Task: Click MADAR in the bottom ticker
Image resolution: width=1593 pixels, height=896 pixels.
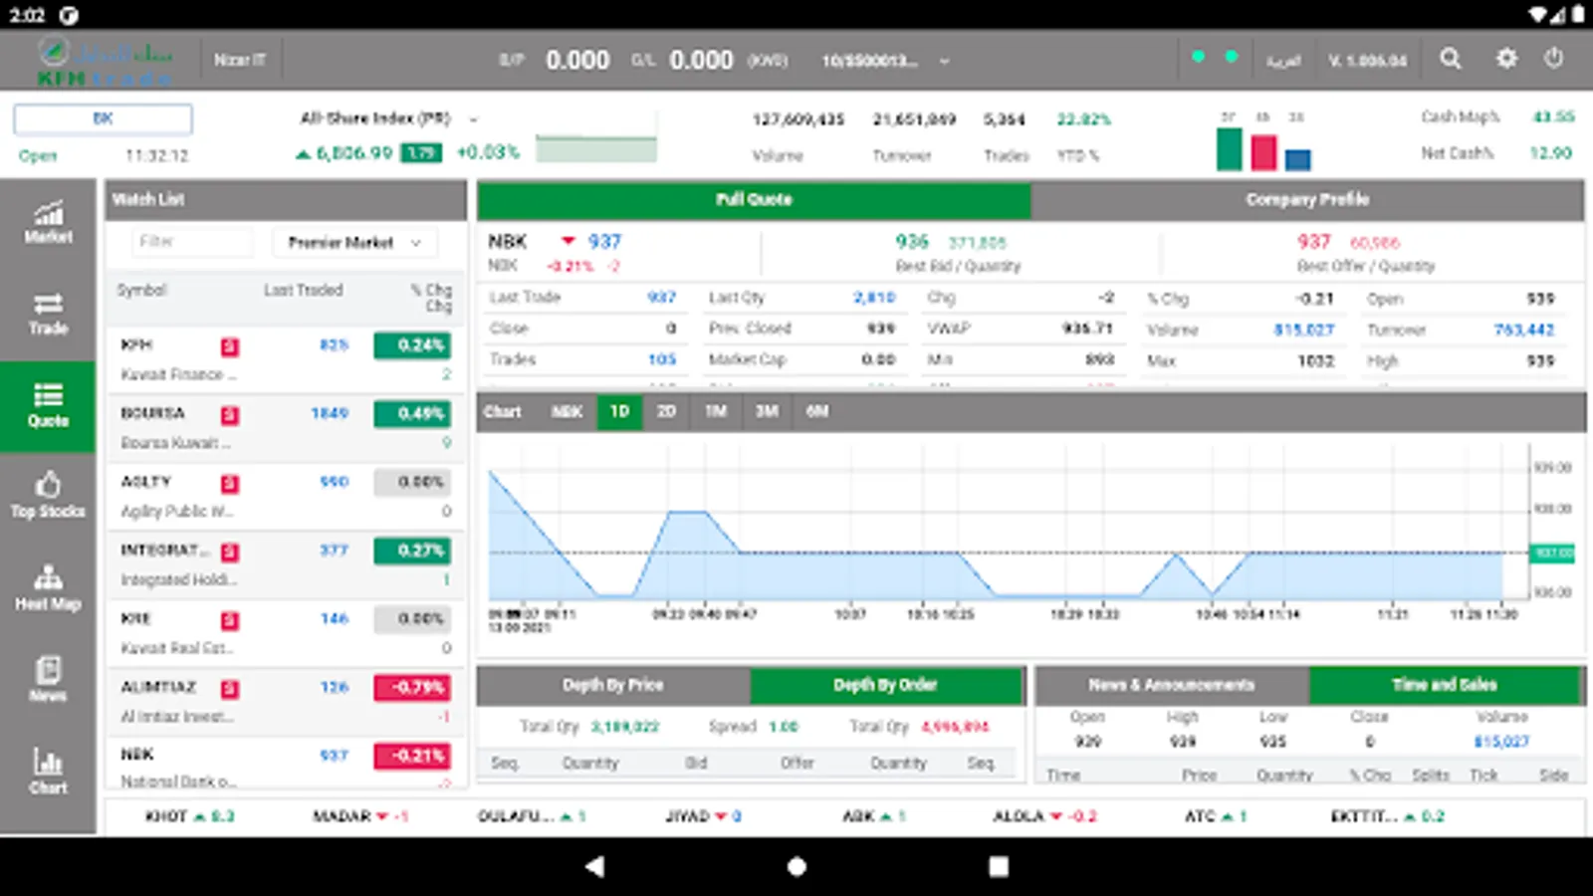Action: pos(360,816)
